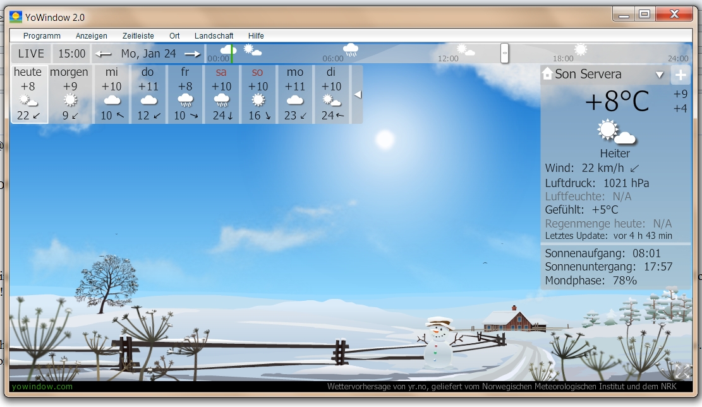The height and width of the screenshot is (407, 702).
Task: Select the mi forecast day
Action: pyautogui.click(x=112, y=94)
